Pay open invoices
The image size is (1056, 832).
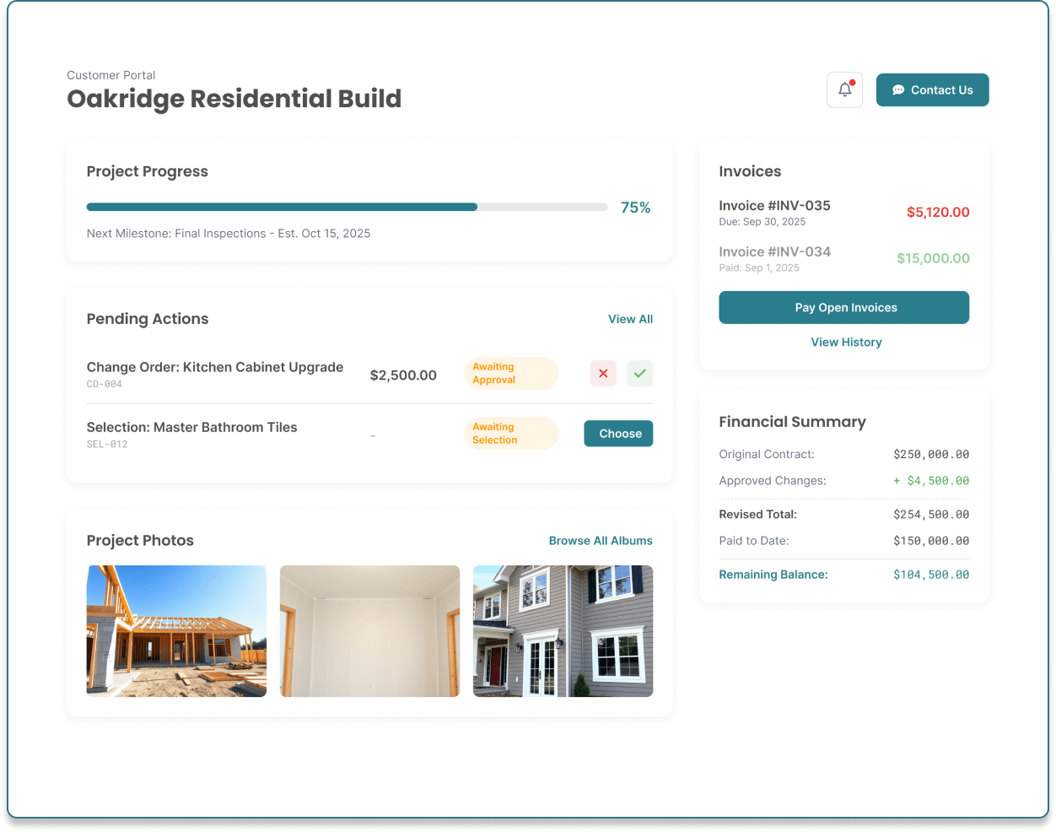coord(843,307)
